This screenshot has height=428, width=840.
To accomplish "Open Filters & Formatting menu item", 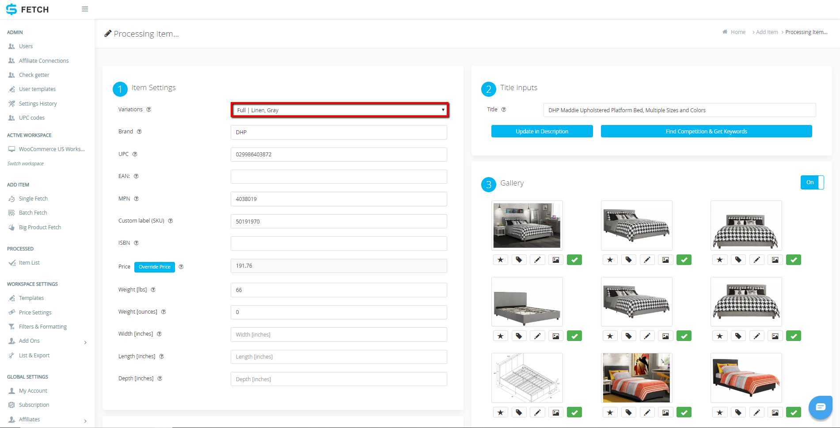I will click(x=42, y=327).
